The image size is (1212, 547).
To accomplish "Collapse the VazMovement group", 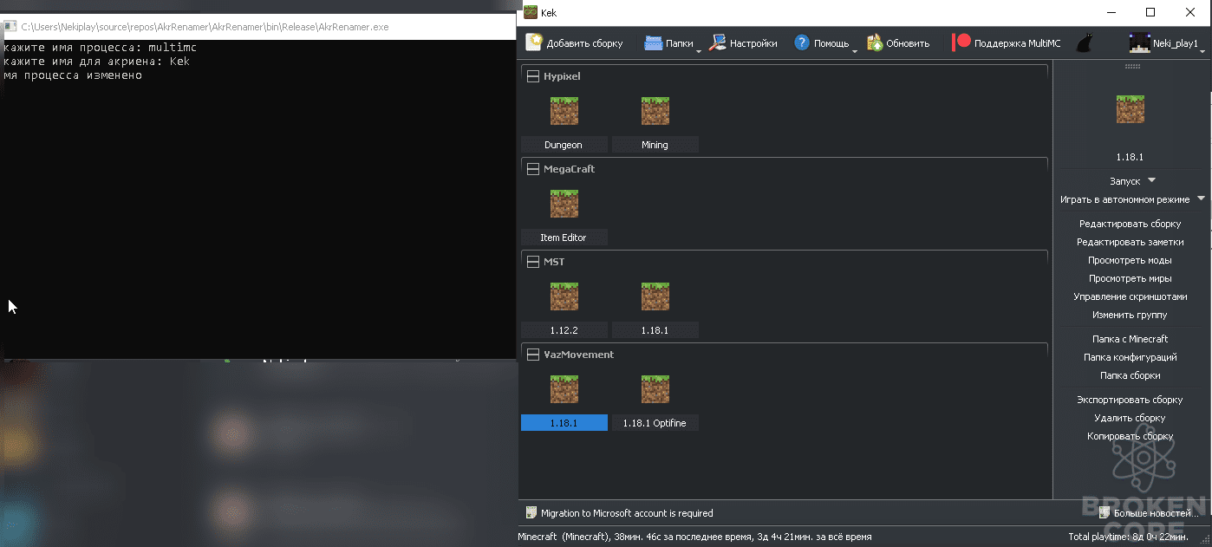I will [x=532, y=355].
